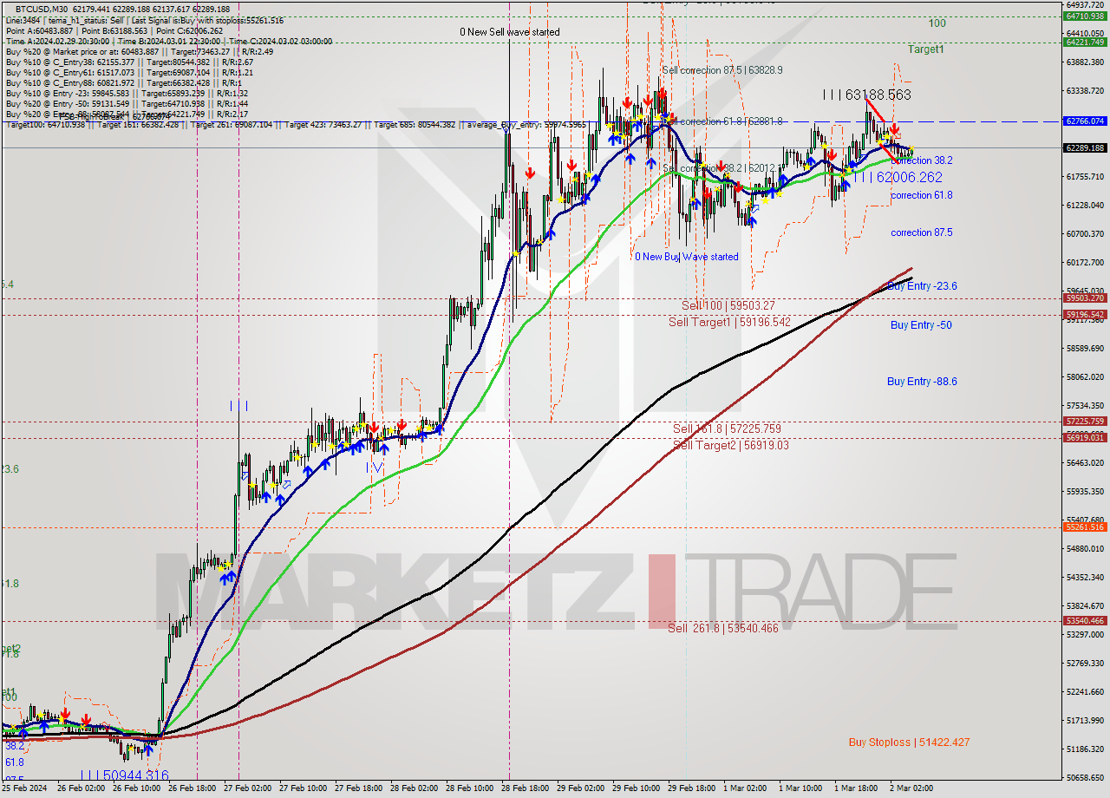Click the green Target1 label
Image resolution: width=1110 pixels, height=798 pixels.
(x=925, y=49)
